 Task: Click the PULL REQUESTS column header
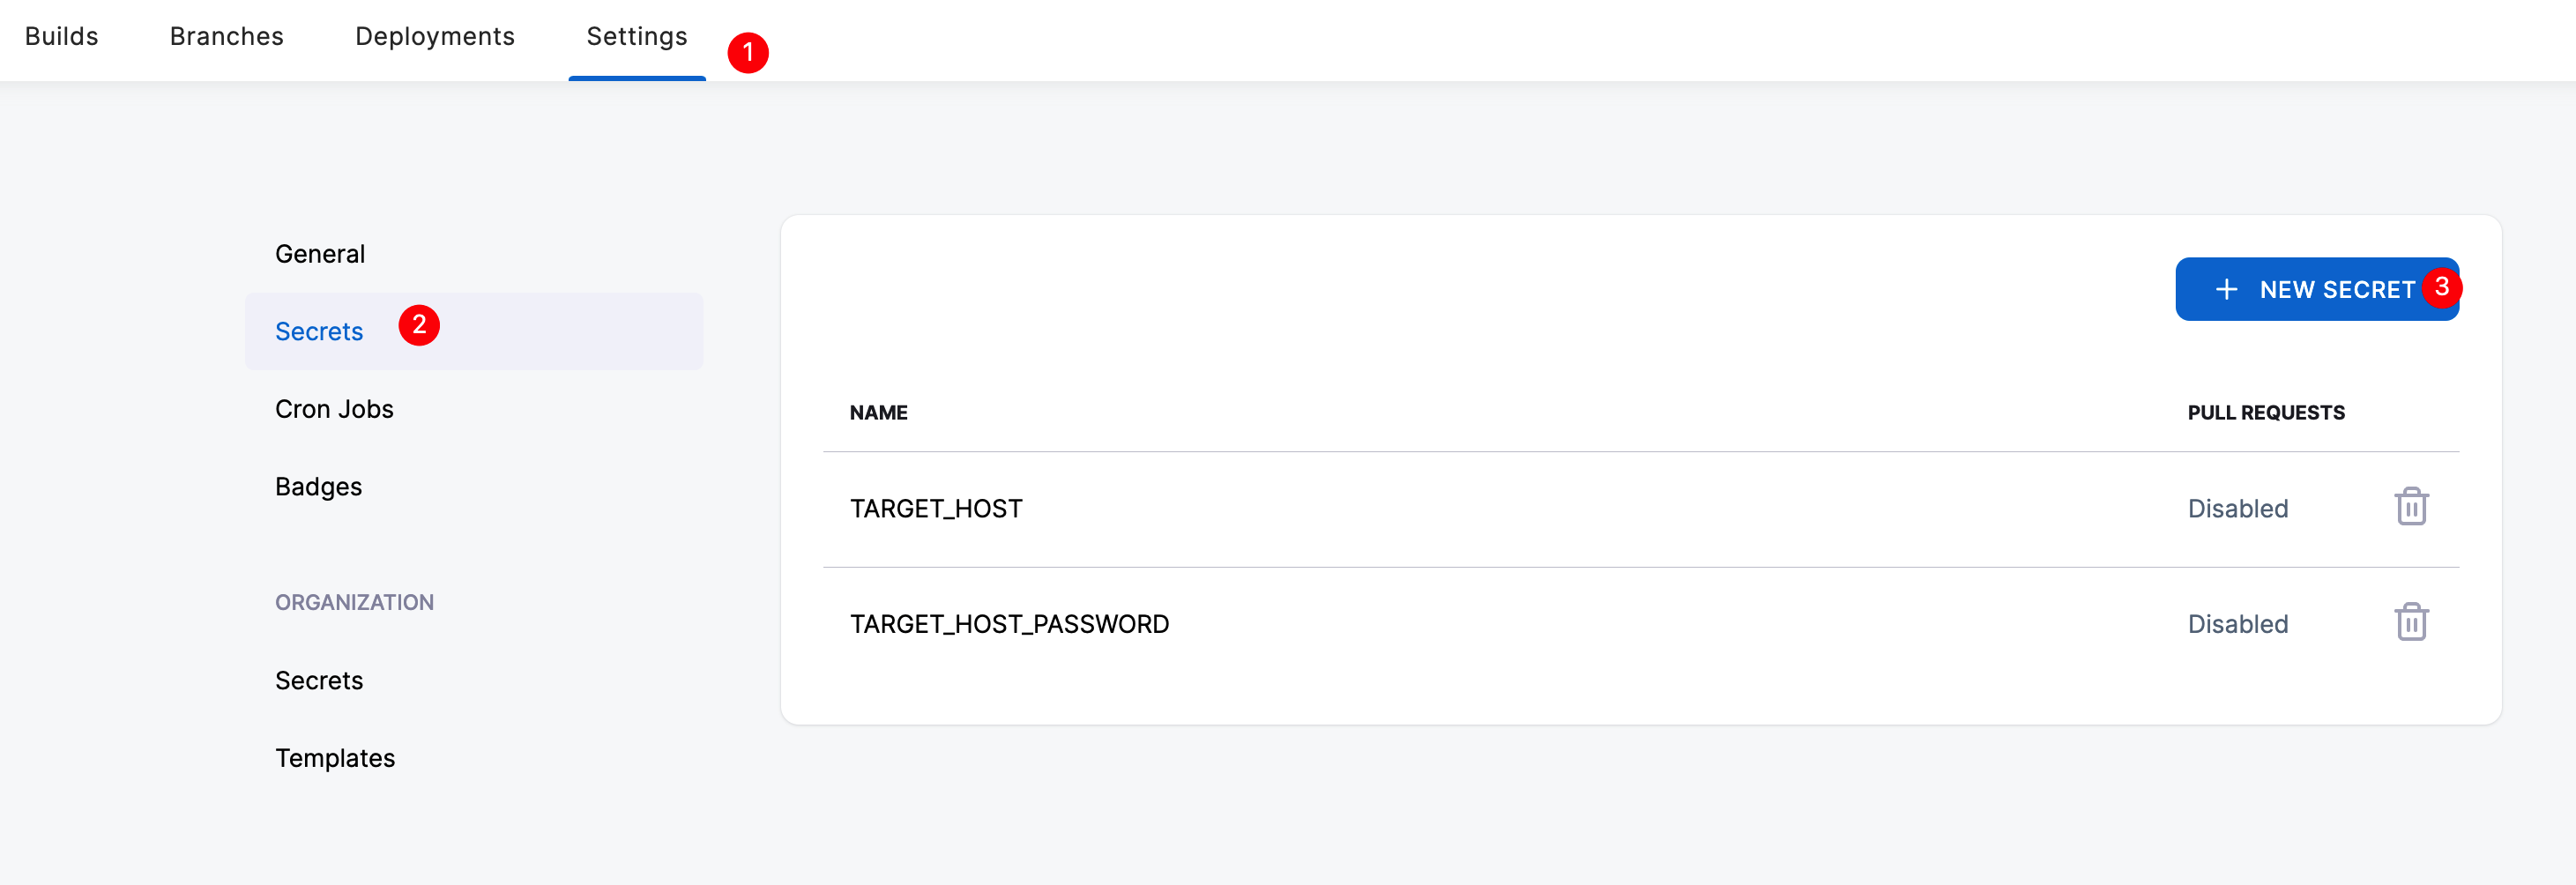2265,413
